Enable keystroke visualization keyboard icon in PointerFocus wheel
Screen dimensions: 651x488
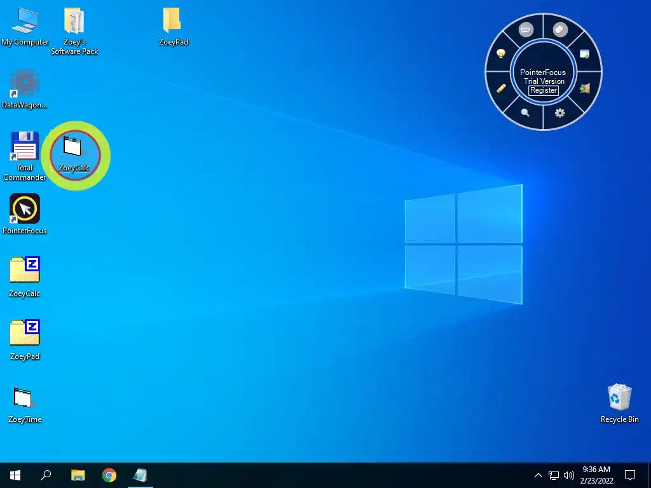point(526,30)
